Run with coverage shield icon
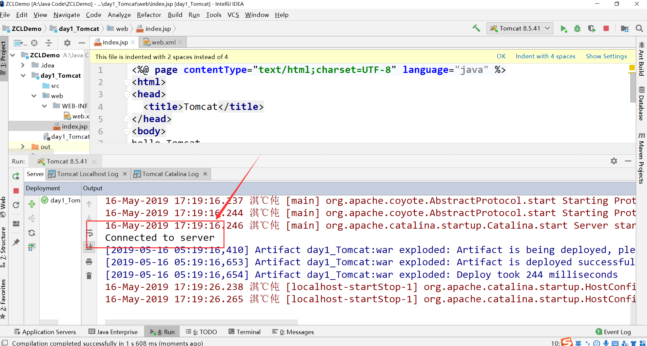Screen dimensions: 647x346 point(592,28)
